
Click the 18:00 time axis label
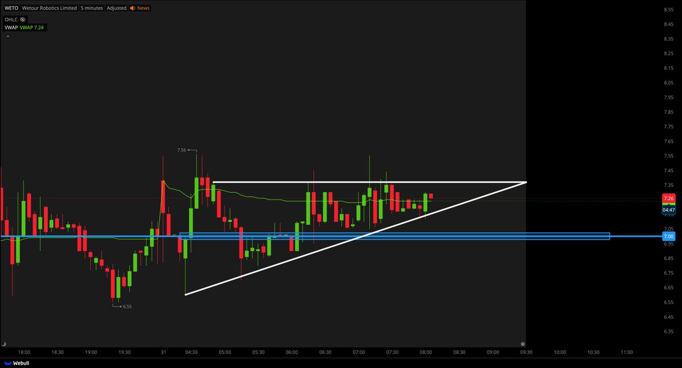click(24, 353)
